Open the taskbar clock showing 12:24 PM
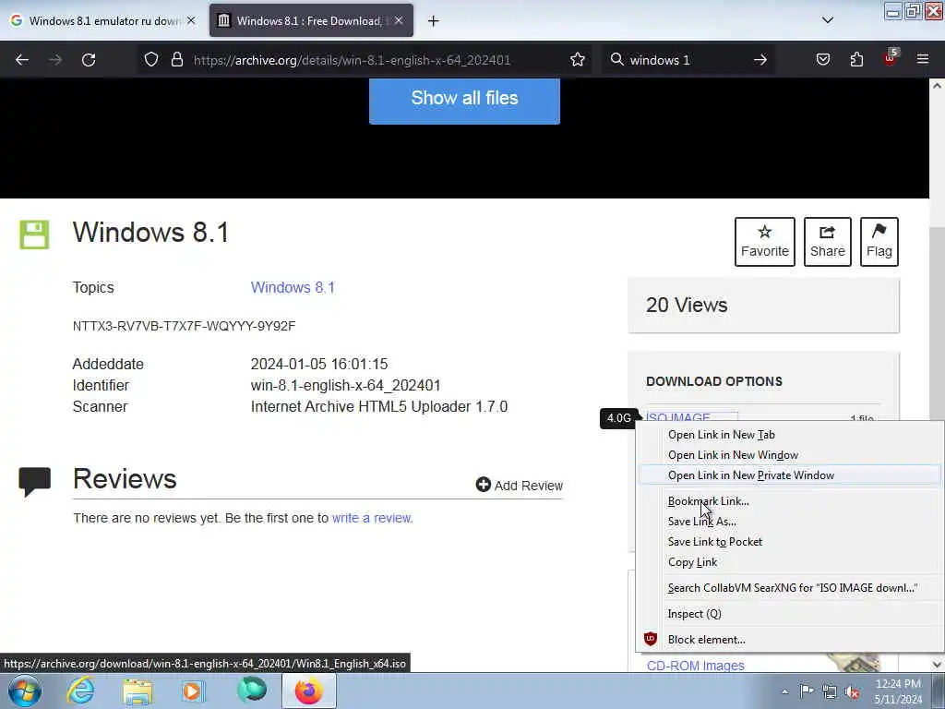The image size is (945, 709). (x=898, y=691)
